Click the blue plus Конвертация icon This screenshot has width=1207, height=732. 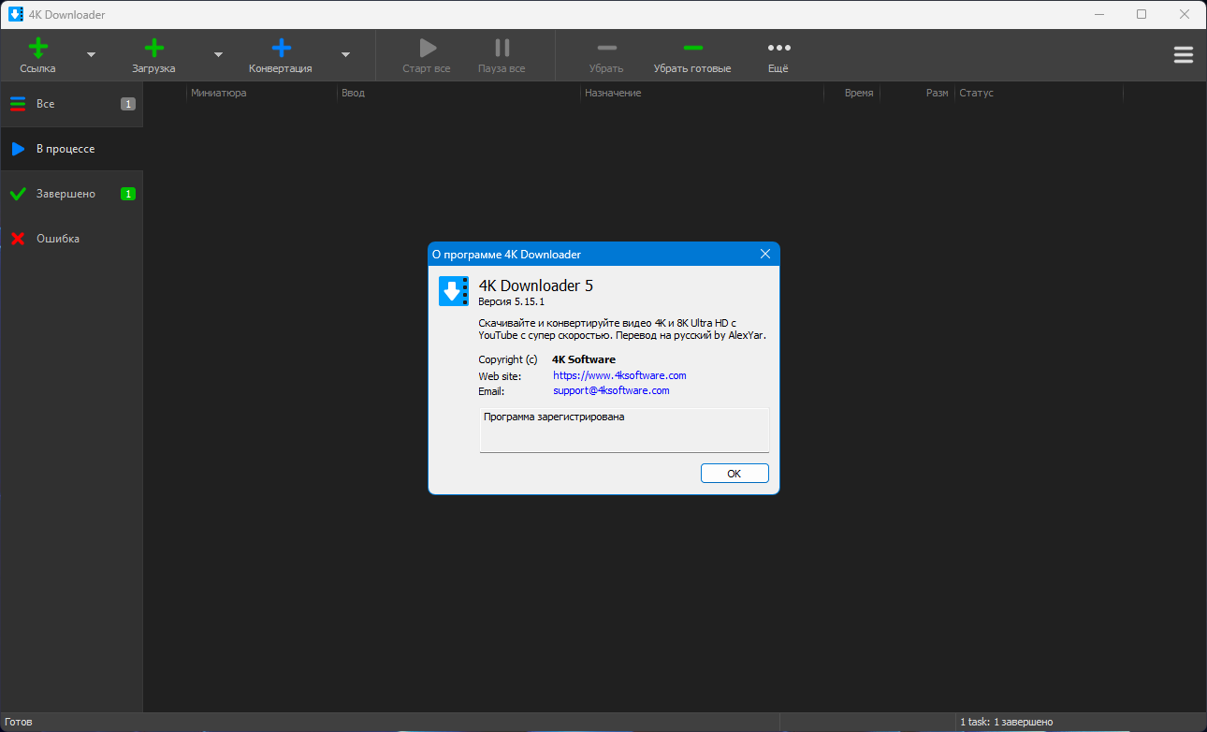pyautogui.click(x=281, y=48)
